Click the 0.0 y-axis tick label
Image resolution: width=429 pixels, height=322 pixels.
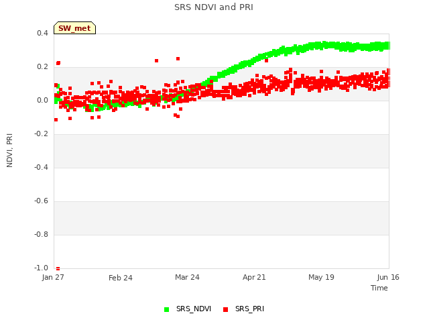42,100
